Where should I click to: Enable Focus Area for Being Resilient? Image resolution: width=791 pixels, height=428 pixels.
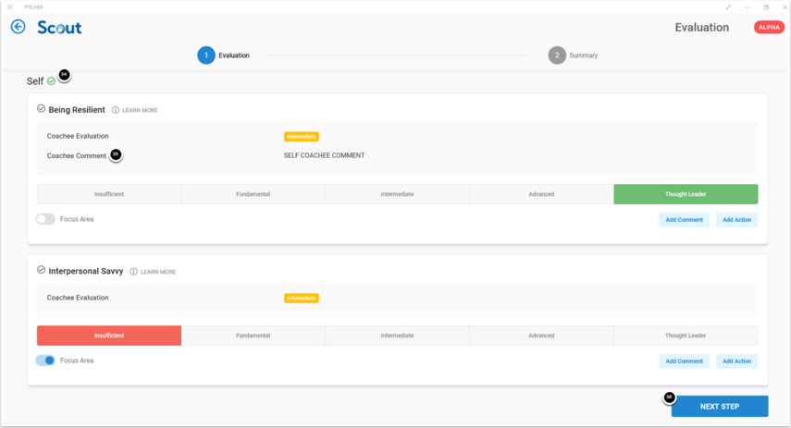[44, 219]
